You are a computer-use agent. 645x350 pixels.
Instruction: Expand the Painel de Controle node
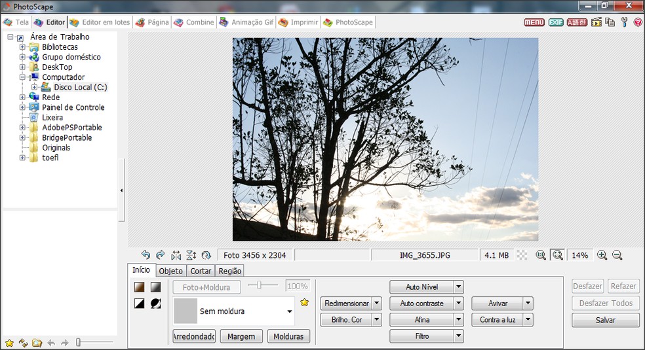point(23,107)
